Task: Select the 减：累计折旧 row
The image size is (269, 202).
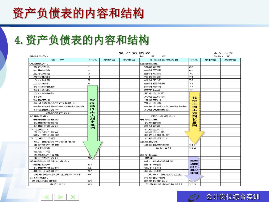Action: pos(46,135)
